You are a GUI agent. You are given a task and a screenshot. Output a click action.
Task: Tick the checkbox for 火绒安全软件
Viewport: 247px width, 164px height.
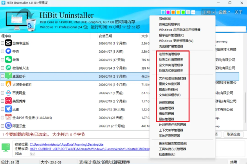coord(2,84)
